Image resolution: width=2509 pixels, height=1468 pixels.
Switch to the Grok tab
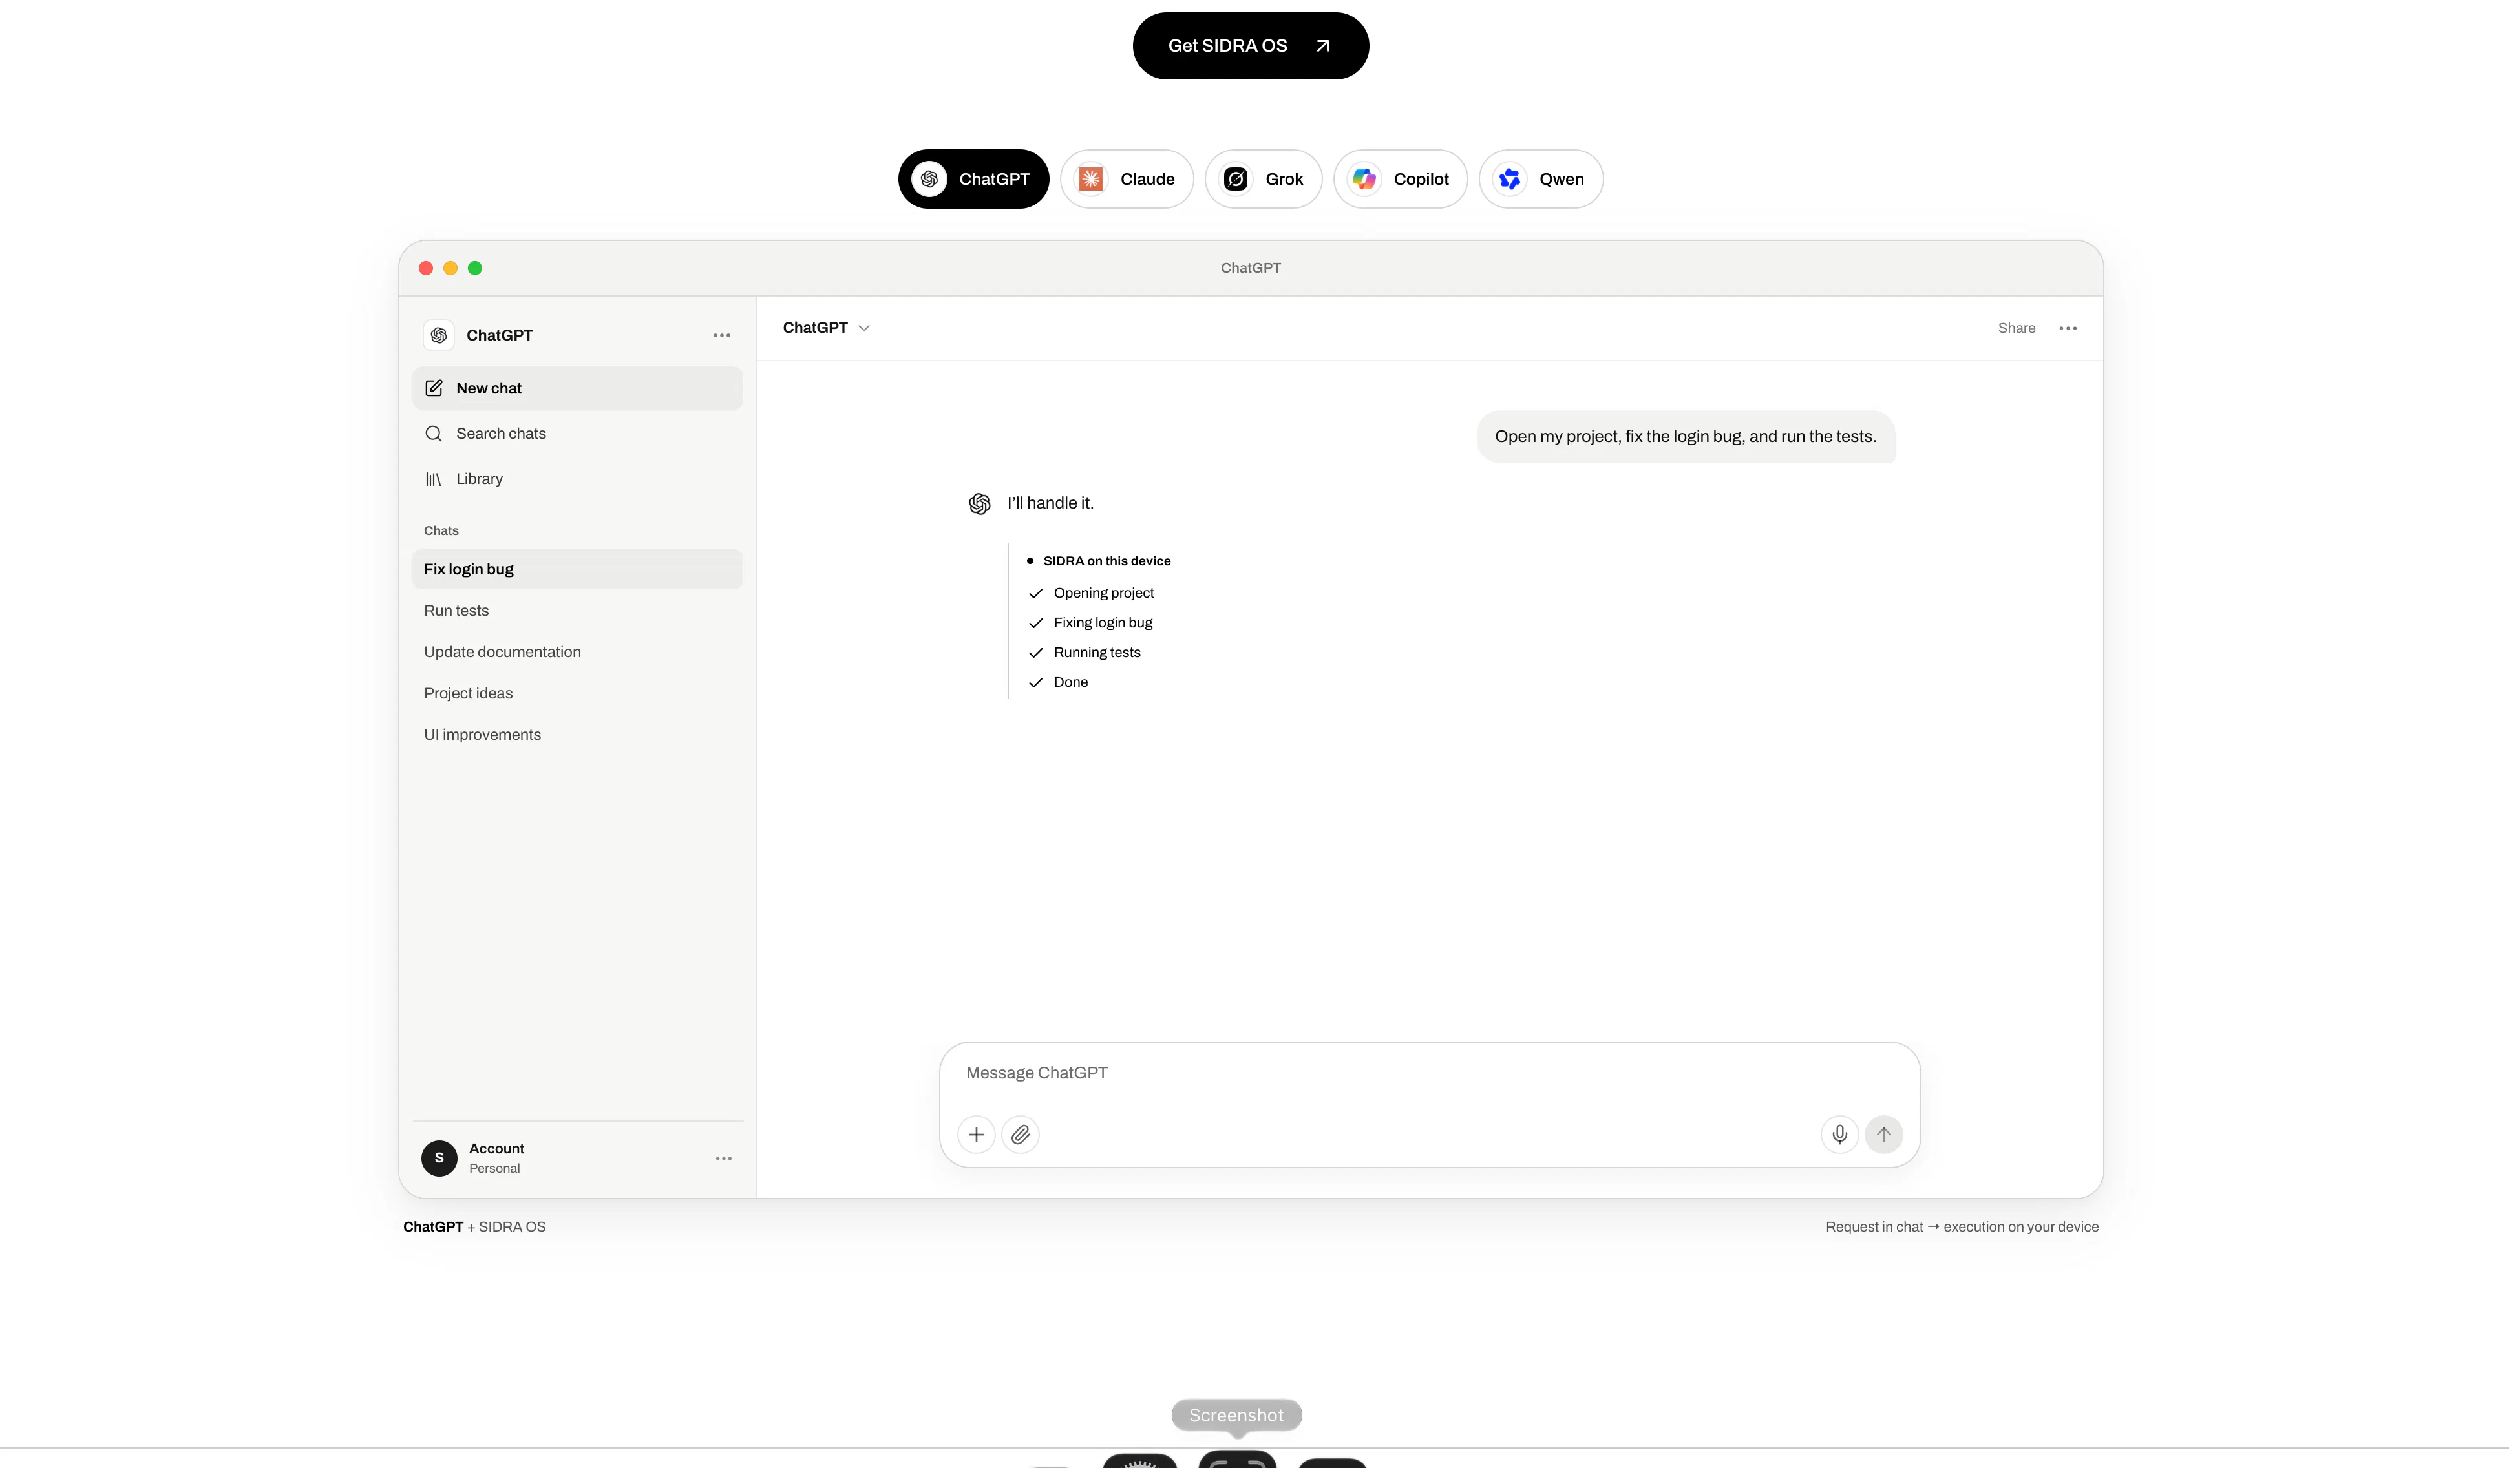[x=1262, y=179]
